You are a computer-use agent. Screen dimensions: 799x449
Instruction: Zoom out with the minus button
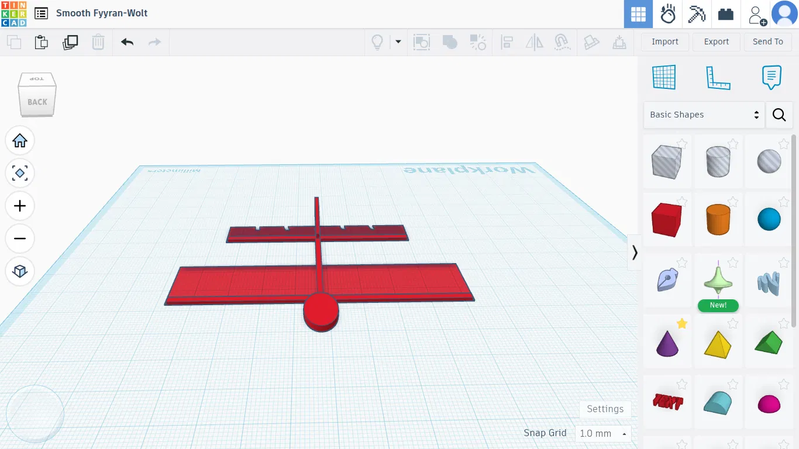[x=20, y=239]
